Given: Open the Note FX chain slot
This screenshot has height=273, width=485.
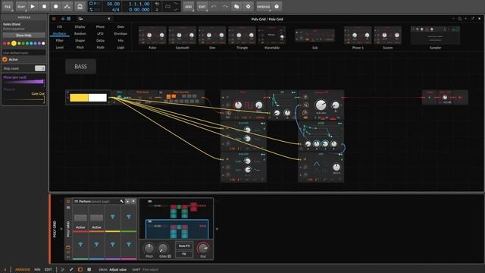Looking at the screenshot, I should 184,246.
